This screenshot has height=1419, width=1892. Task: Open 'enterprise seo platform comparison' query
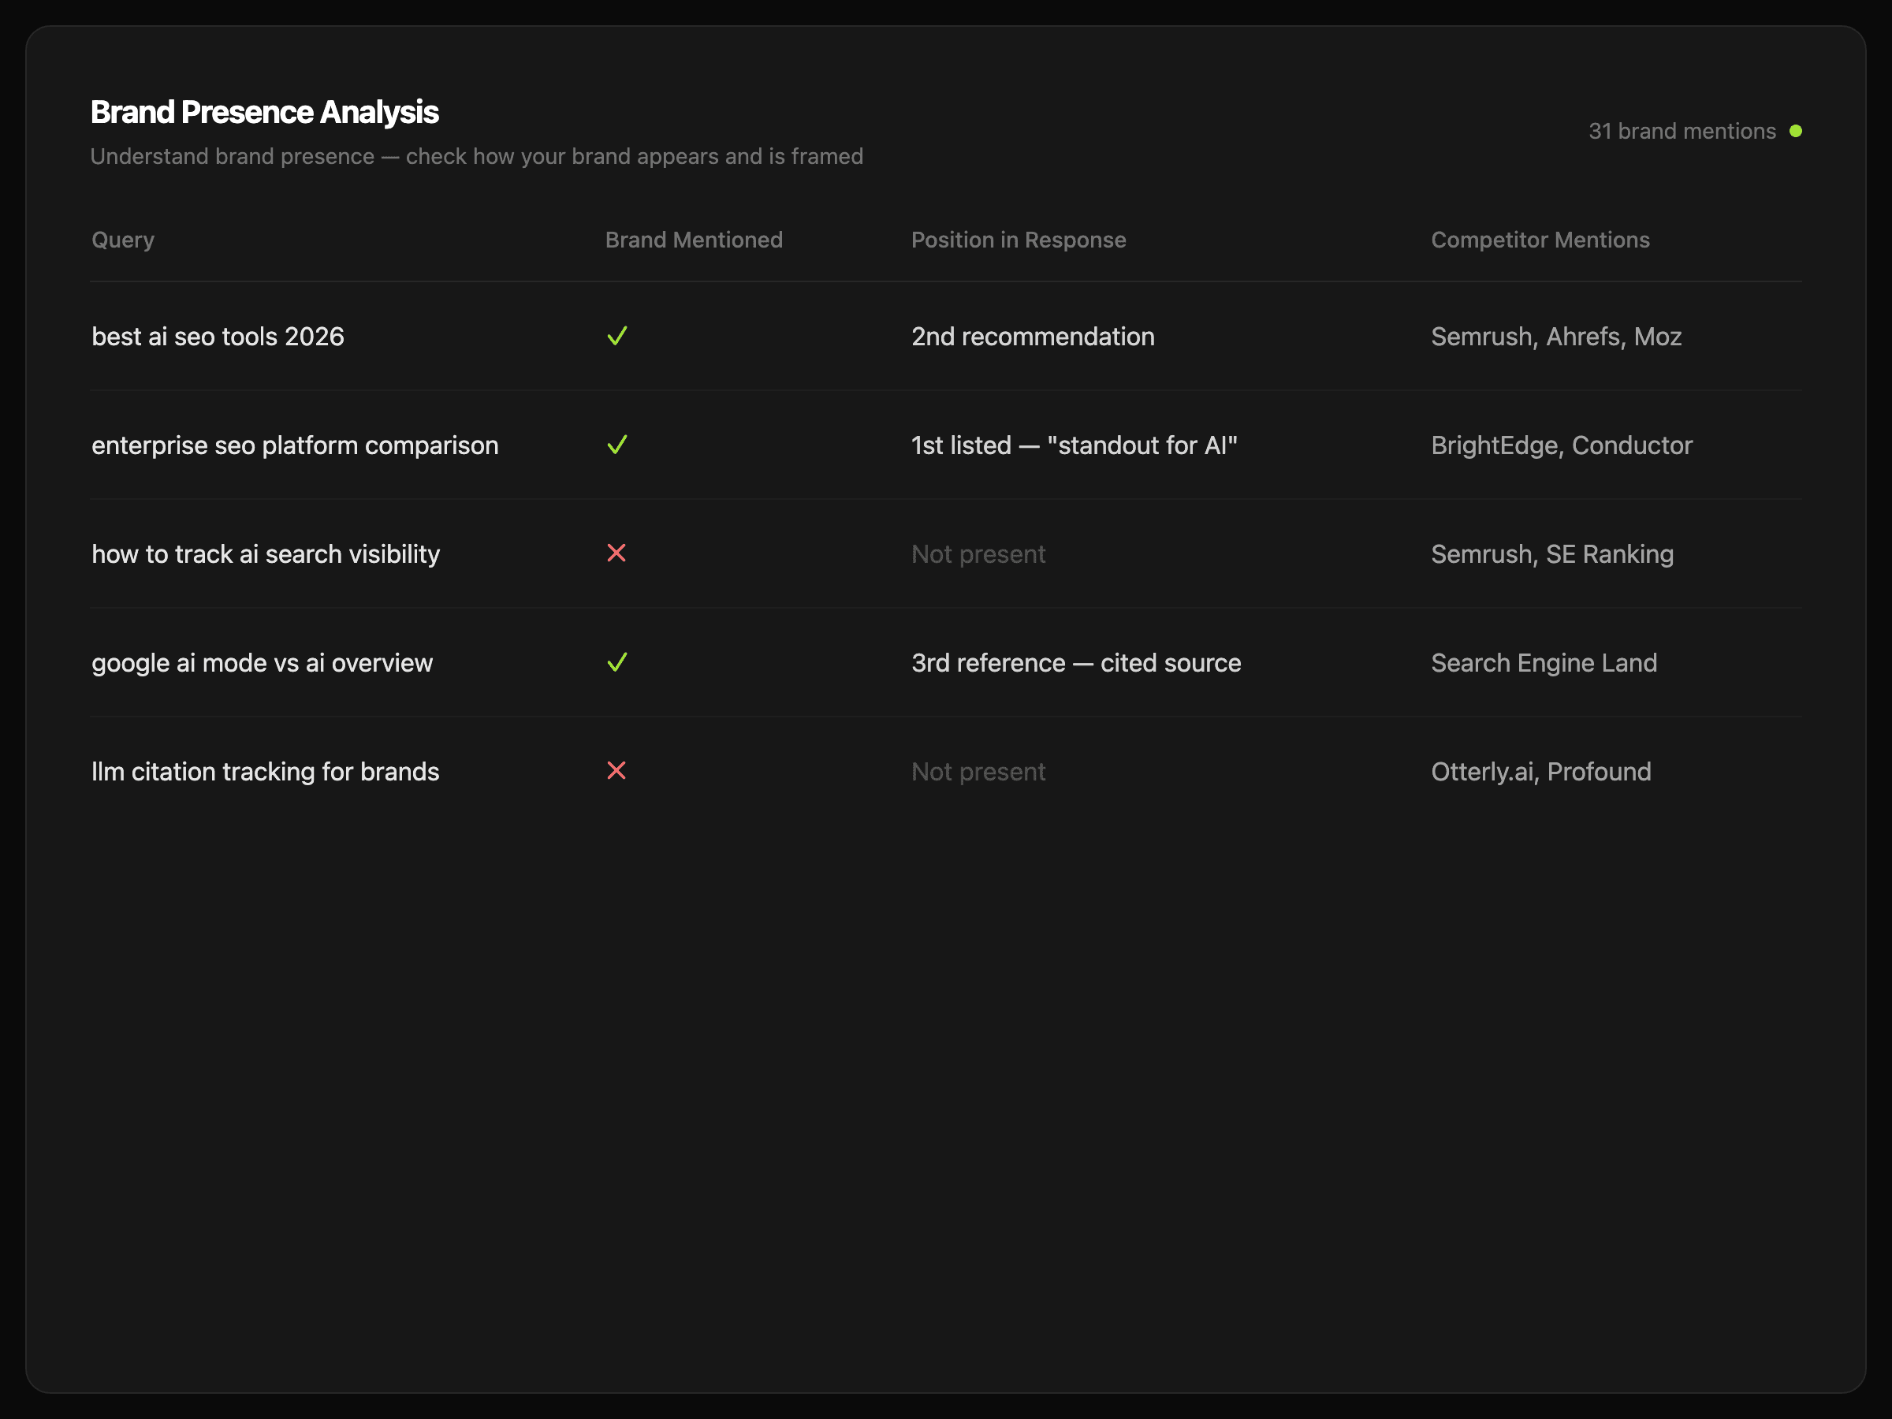[x=295, y=445]
